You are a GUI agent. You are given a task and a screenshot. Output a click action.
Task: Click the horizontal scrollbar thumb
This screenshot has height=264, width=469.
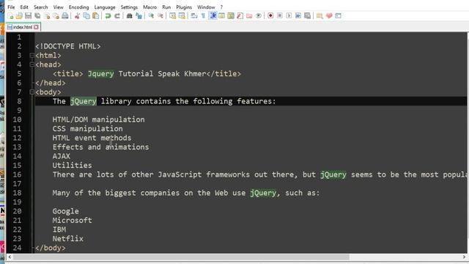tap(181, 257)
